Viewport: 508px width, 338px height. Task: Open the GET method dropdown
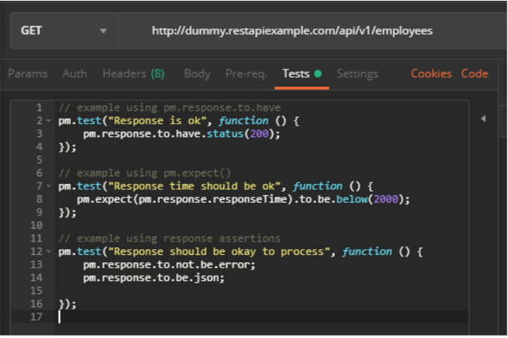[63, 31]
